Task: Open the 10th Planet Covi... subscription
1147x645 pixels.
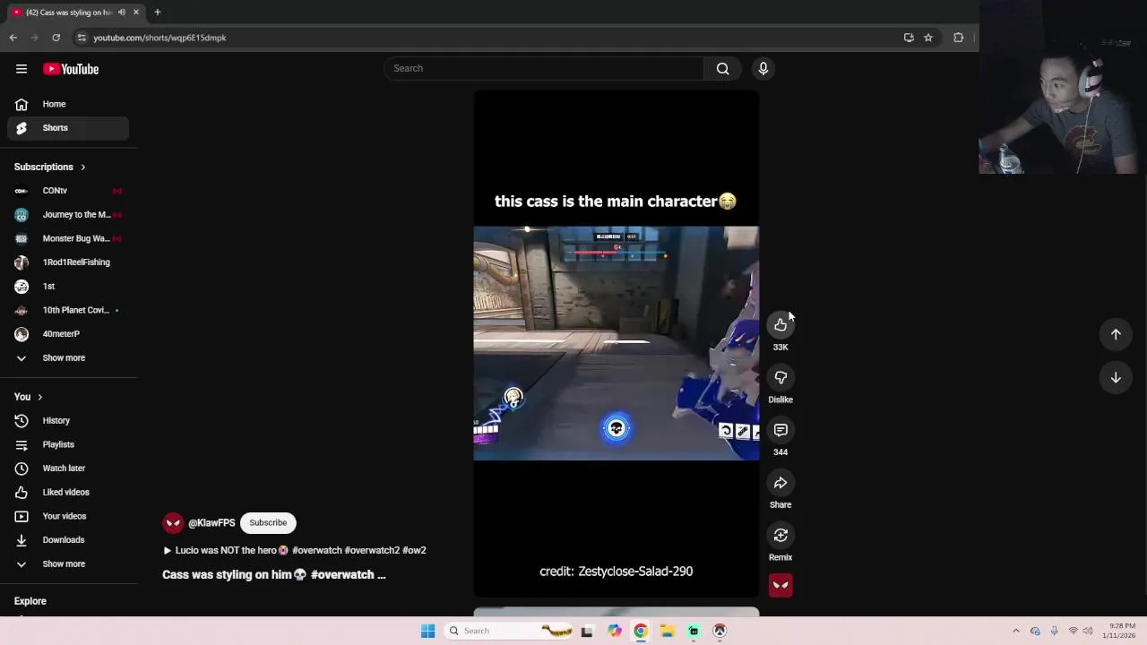Action: click(x=68, y=310)
